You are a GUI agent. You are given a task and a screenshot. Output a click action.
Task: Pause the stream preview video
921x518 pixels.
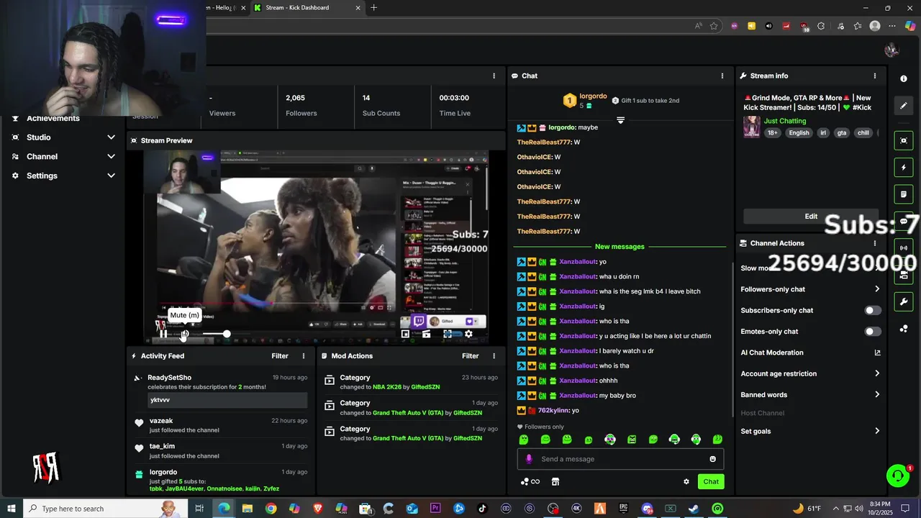pyautogui.click(x=163, y=334)
